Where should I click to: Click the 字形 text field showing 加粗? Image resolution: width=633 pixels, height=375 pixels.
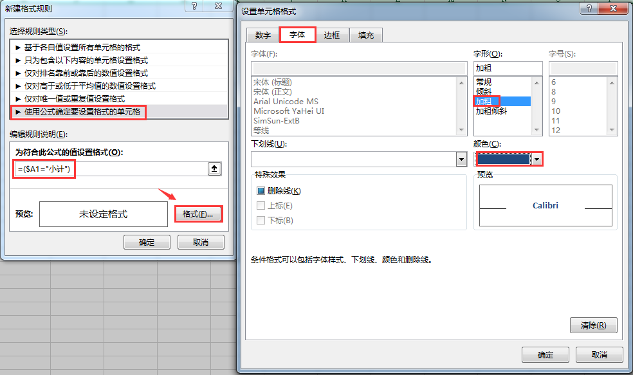tap(508, 68)
